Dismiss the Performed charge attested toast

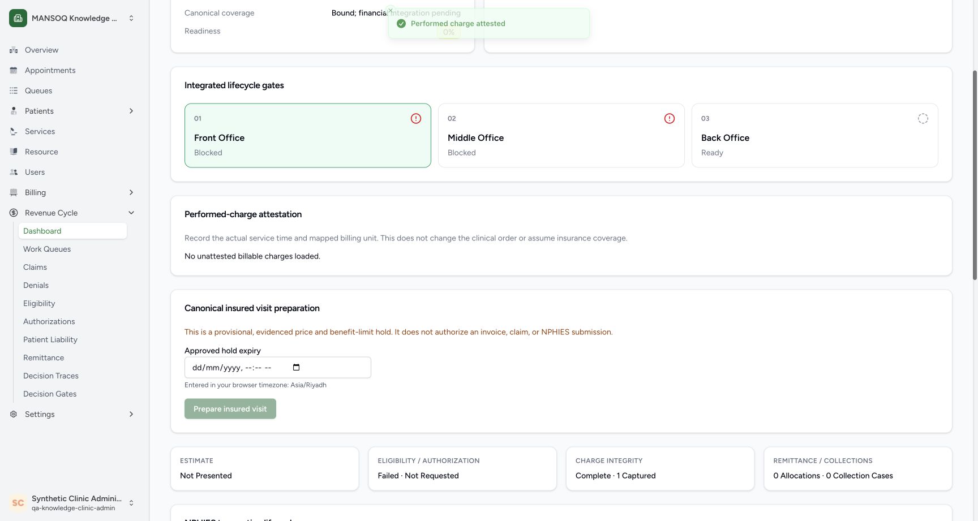click(x=391, y=11)
